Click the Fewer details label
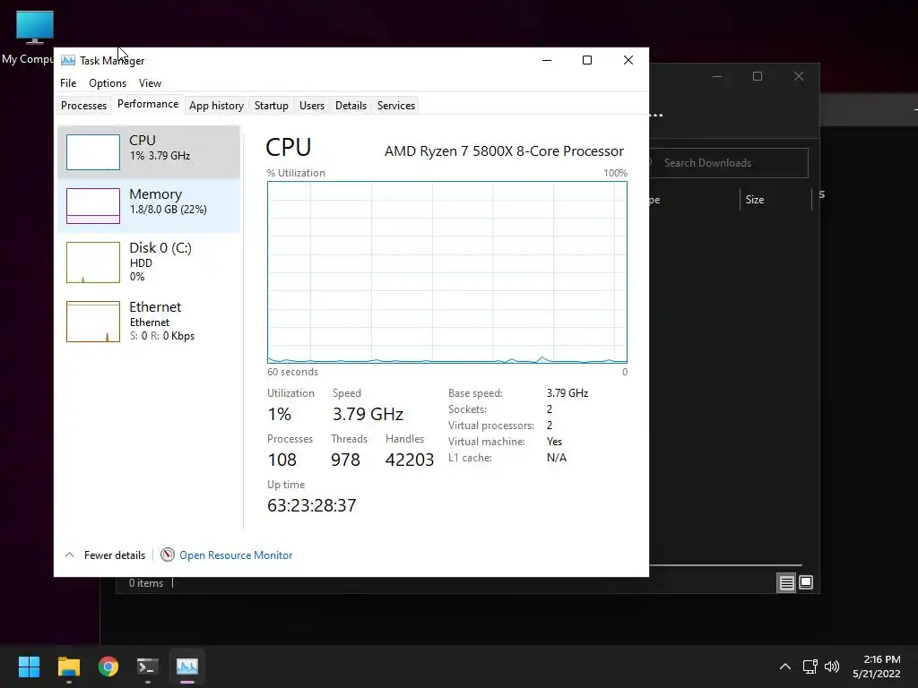Viewport: 918px width, 688px height. (x=115, y=555)
